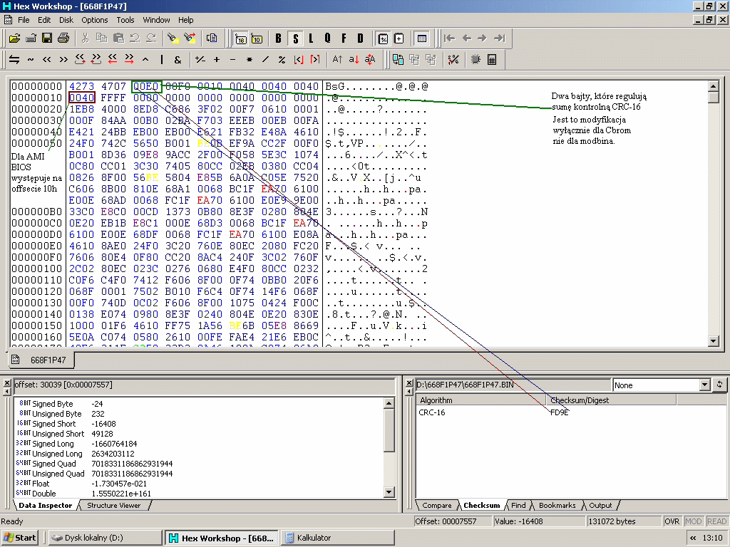The width and height of the screenshot is (730, 547).
Task: Click the Compare files toolbar icon
Action: pos(399,60)
